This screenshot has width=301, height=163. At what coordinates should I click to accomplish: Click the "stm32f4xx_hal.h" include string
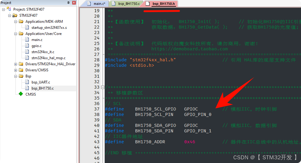[153, 60]
